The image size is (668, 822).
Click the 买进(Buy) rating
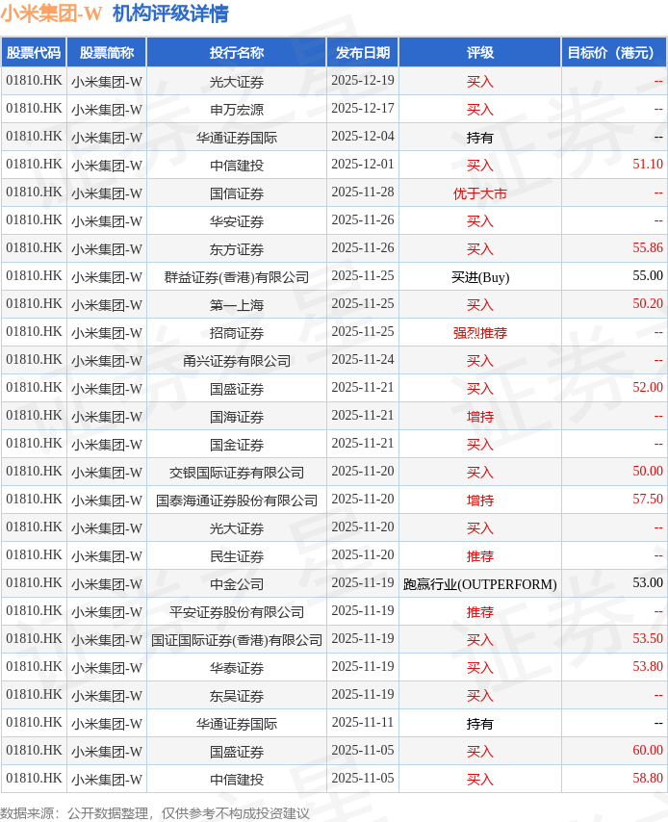pos(479,277)
